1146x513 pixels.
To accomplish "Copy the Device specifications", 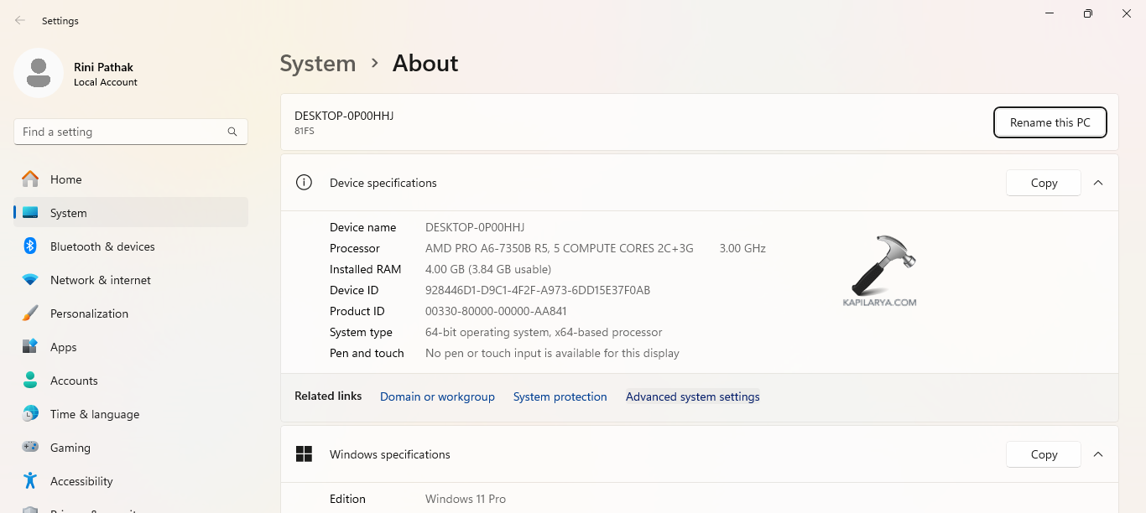I will (x=1043, y=182).
